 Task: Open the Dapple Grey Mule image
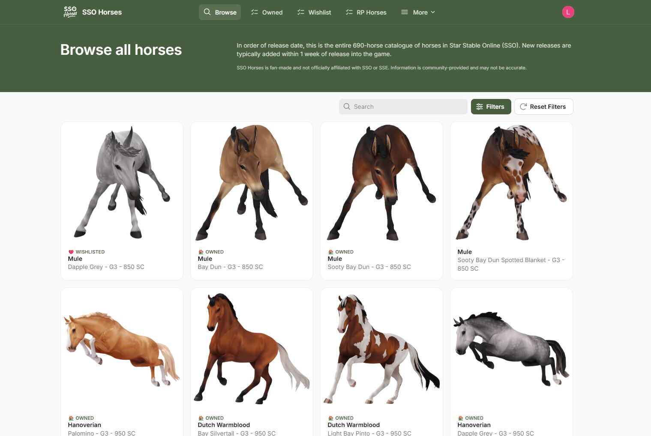(x=122, y=182)
